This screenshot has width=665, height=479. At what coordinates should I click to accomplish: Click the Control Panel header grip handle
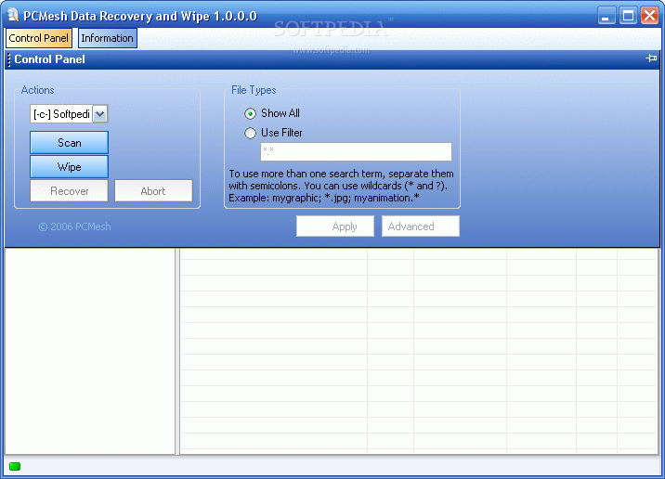[x=8, y=59]
